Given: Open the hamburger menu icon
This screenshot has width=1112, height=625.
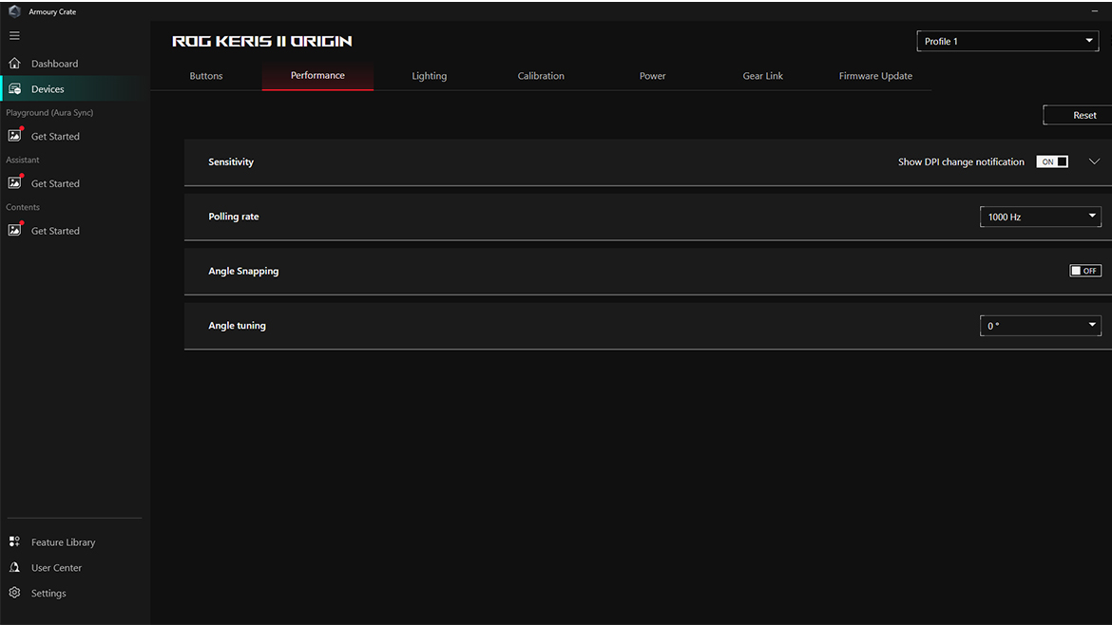Looking at the screenshot, I should point(14,35).
